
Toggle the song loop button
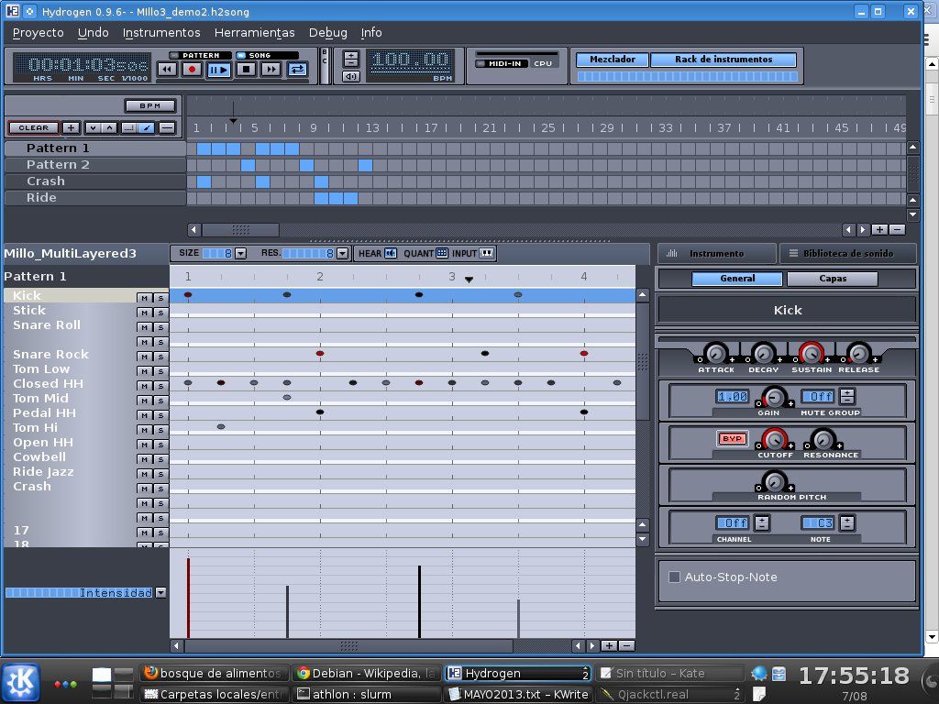pos(298,70)
